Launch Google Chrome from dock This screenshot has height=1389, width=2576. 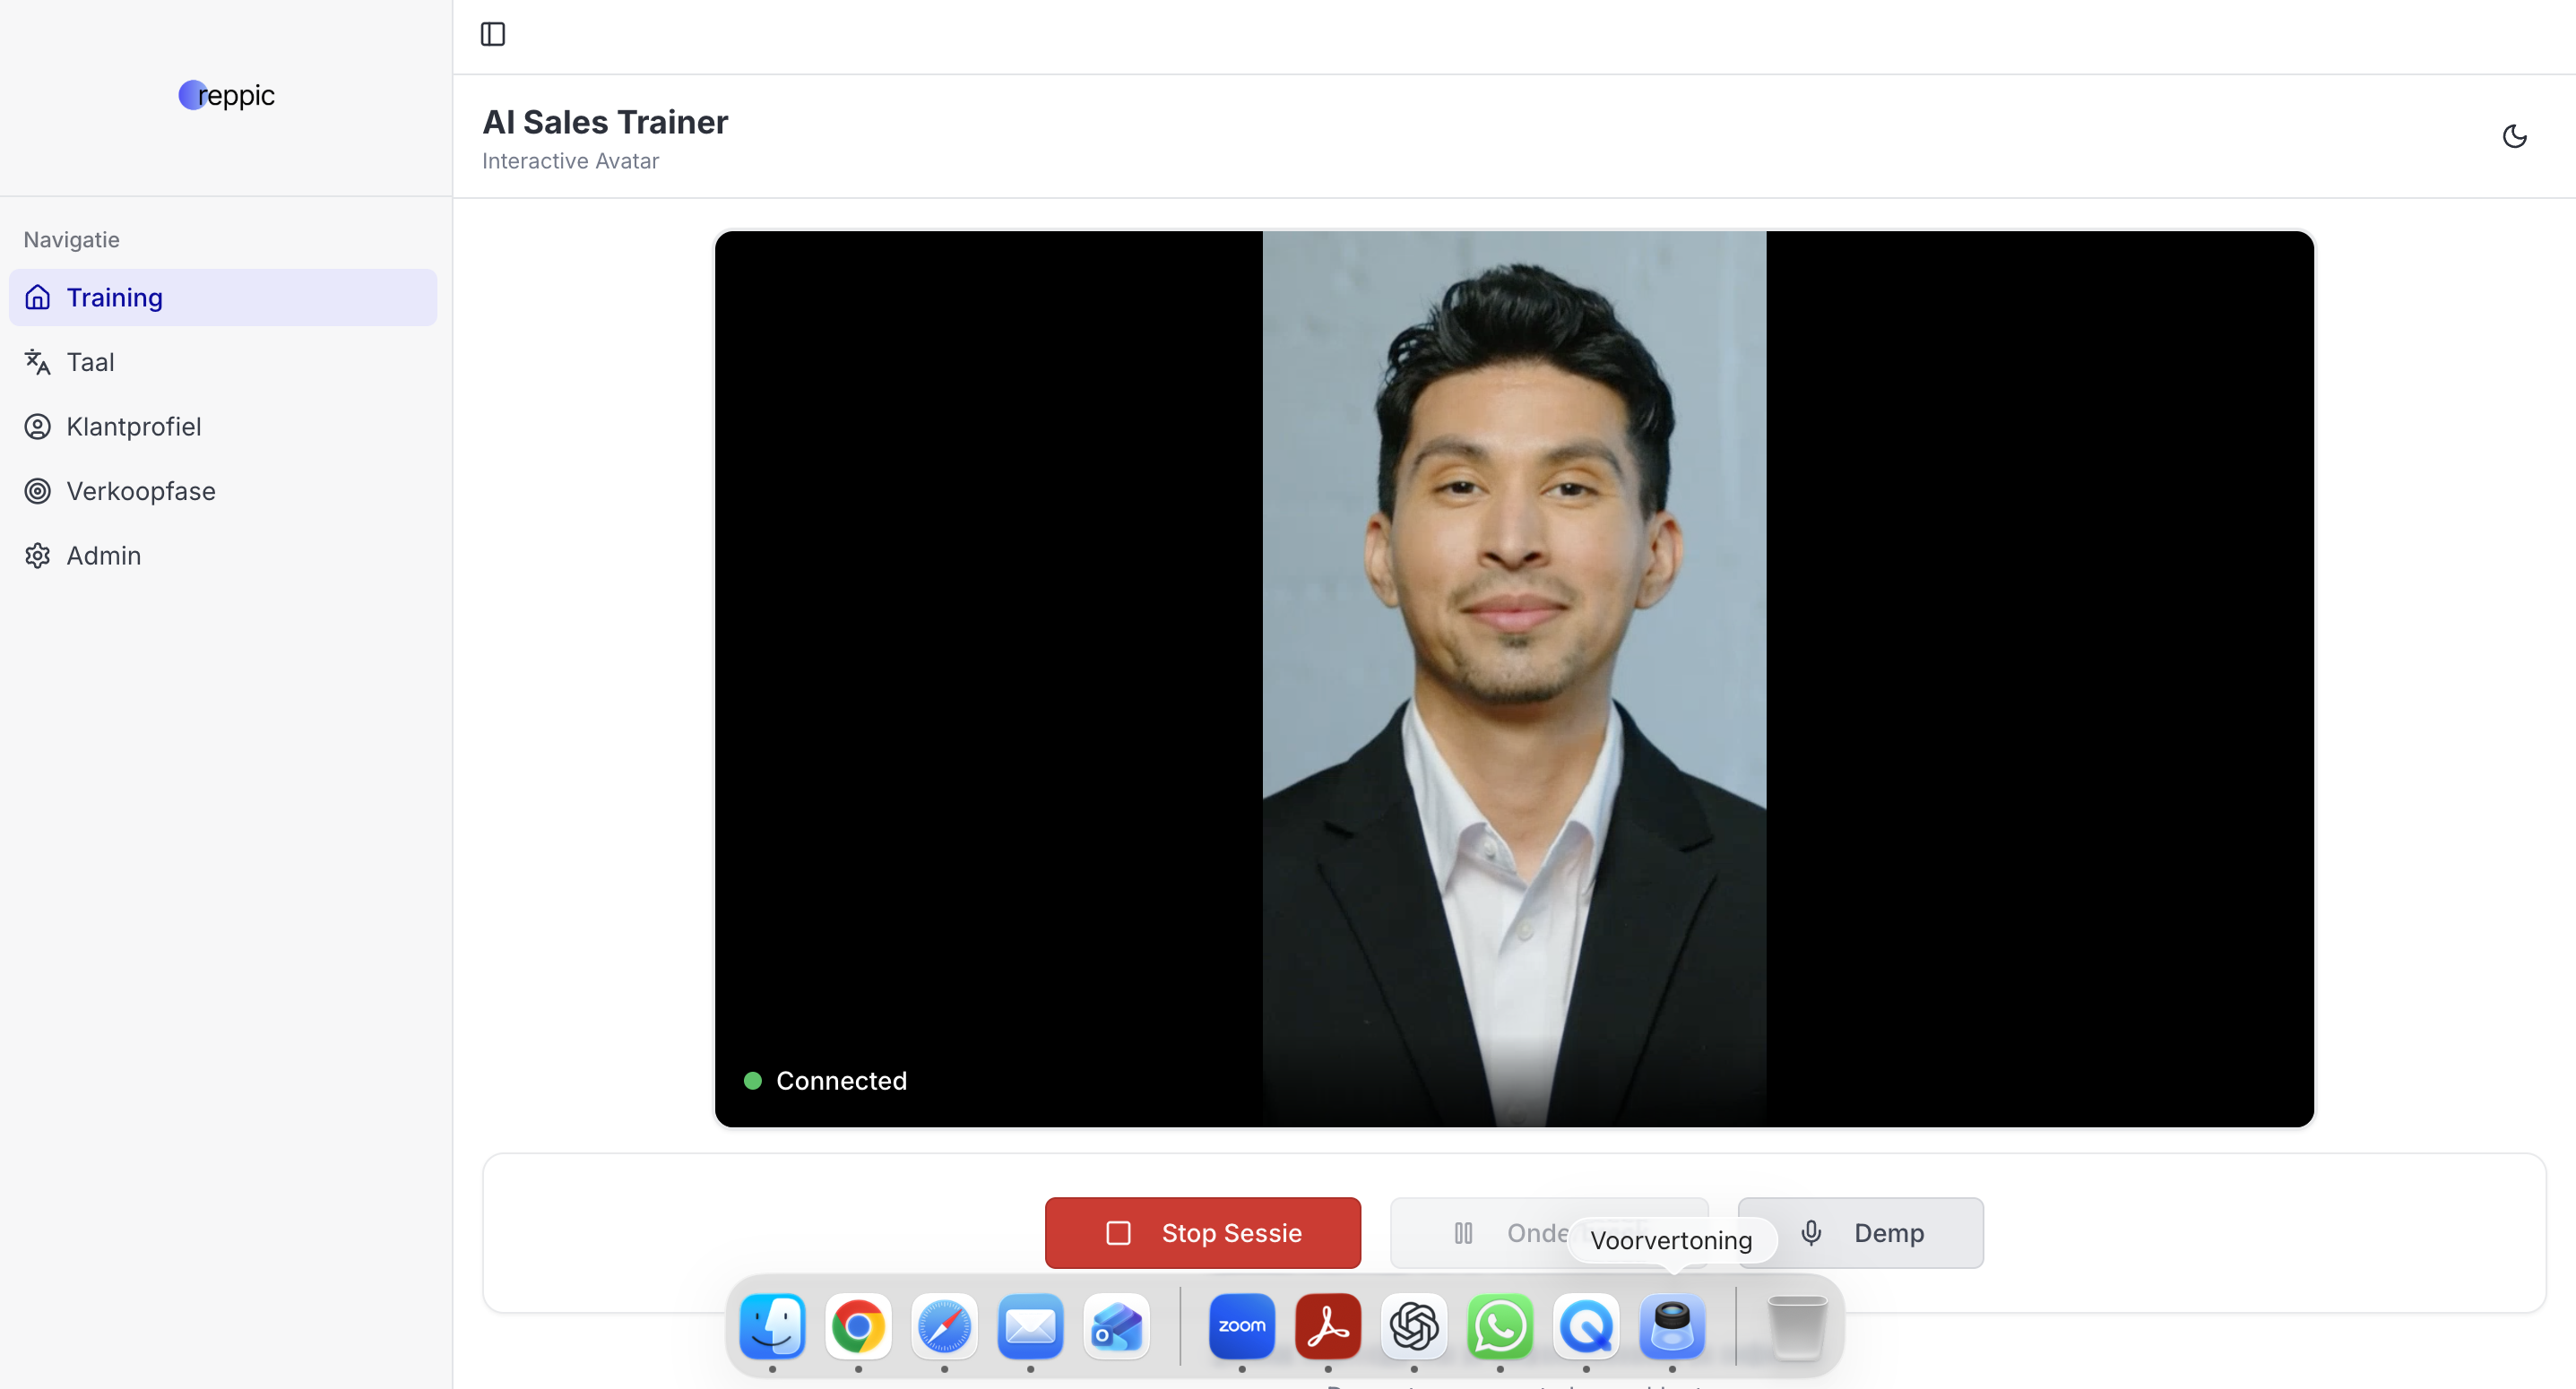[x=858, y=1327]
